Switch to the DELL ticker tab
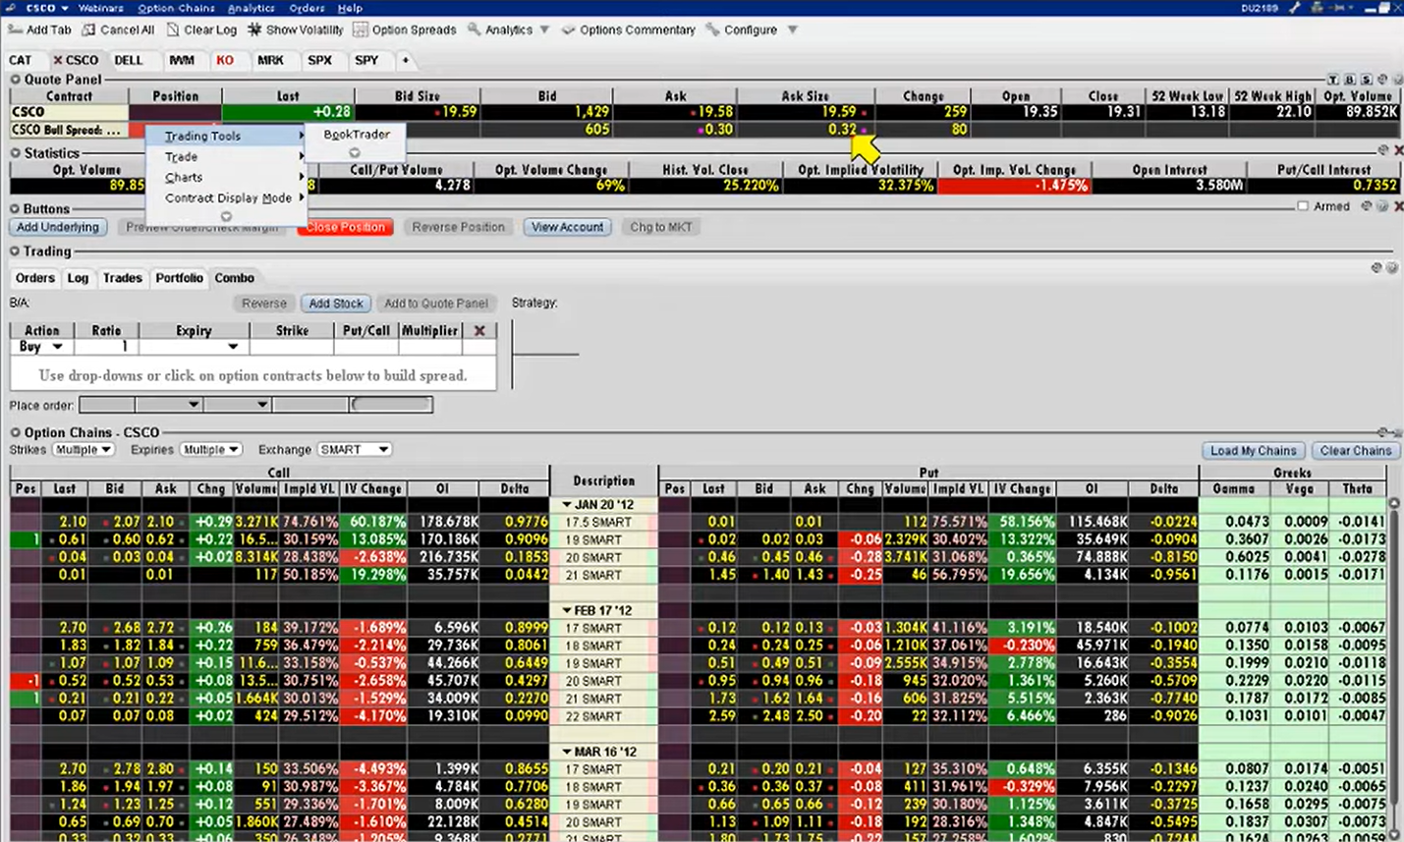Viewport: 1404px width, 842px height. coord(129,60)
